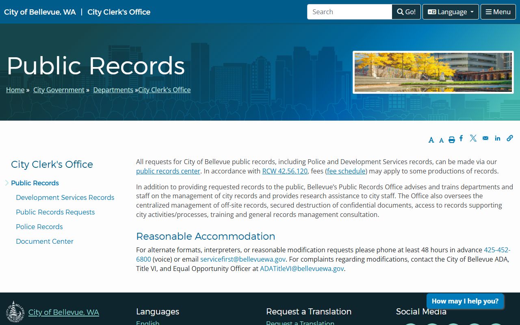Open the City Clerk's Office header link

click(x=119, y=12)
